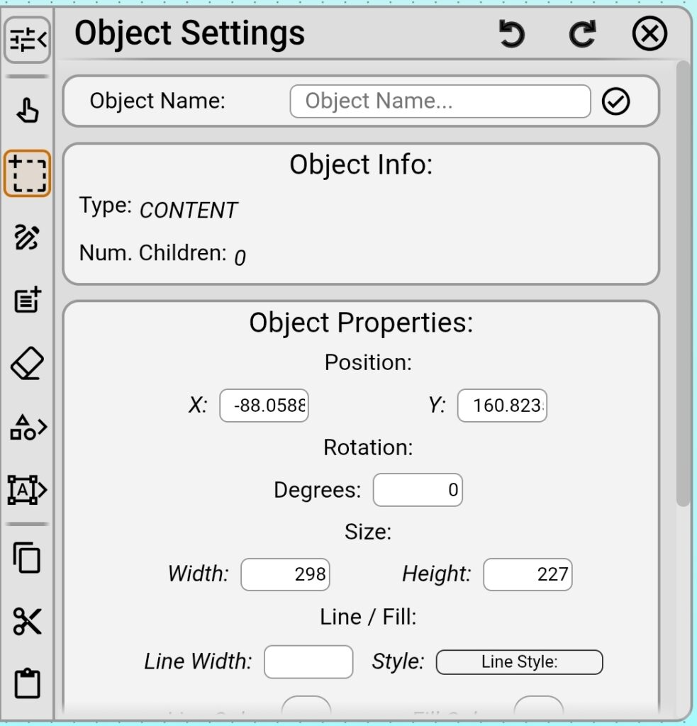Viewport: 697px width, 726px height.
Task: Activate the rectangular selection tool
Action: [x=27, y=172]
